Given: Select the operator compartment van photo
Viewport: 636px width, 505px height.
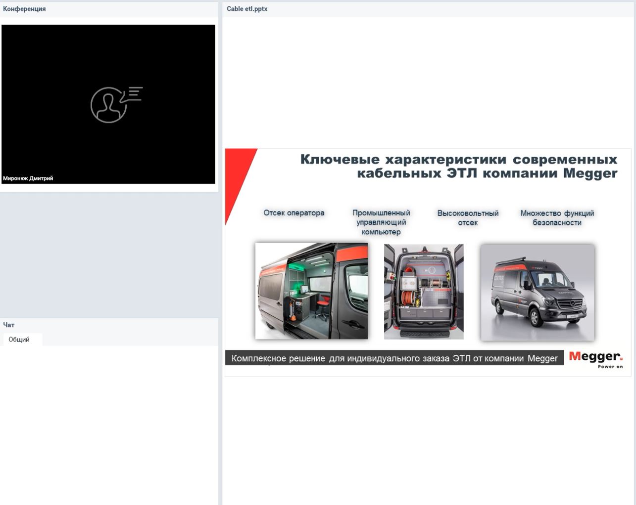Looking at the screenshot, I should (x=311, y=290).
